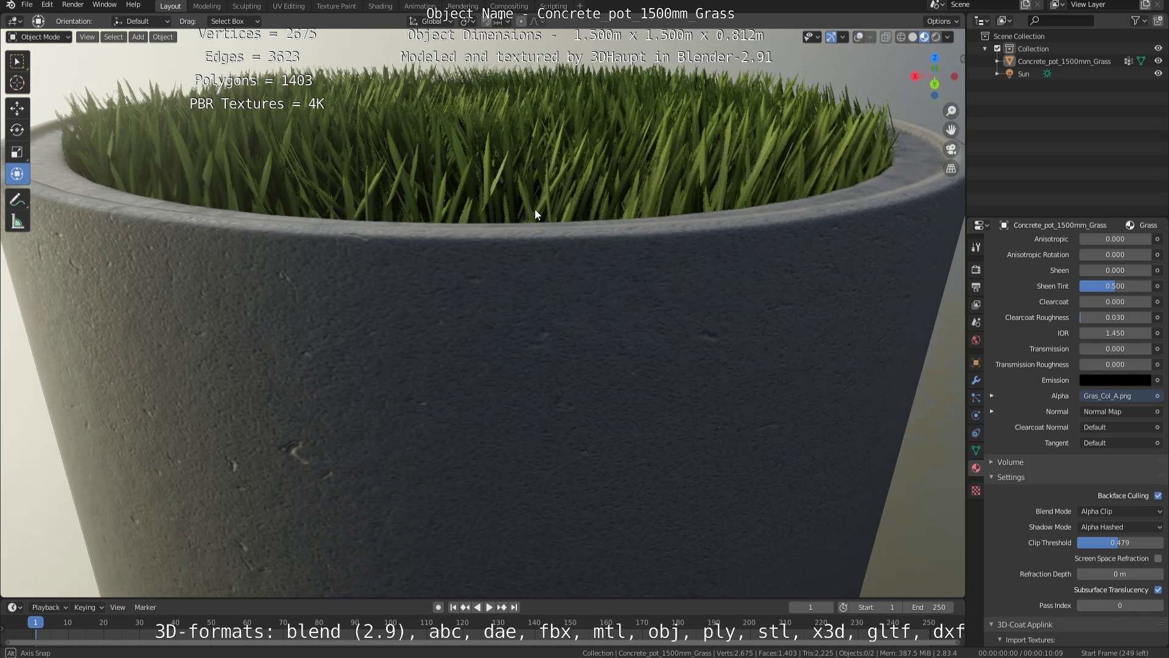
Task: Open the Orientation Default dropdown
Action: pos(141,21)
